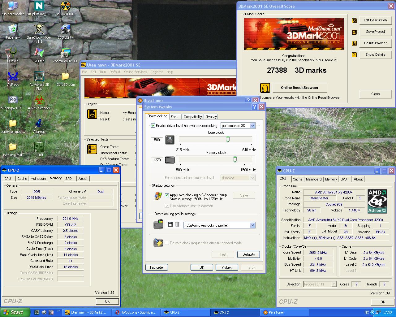Click Close button in 3DMark score window
Viewport: 396px width, 317px height.
click(x=375, y=94)
